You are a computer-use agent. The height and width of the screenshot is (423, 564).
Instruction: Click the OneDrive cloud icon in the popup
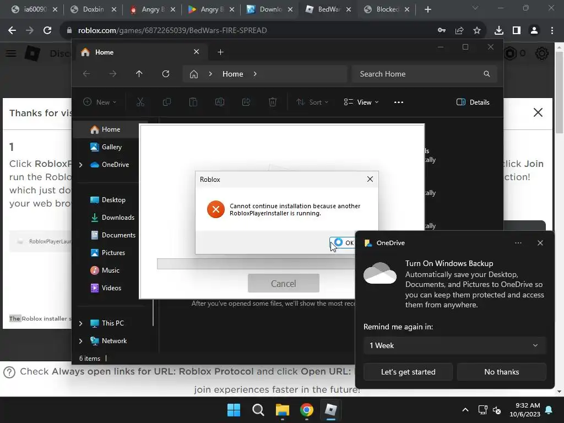point(380,273)
